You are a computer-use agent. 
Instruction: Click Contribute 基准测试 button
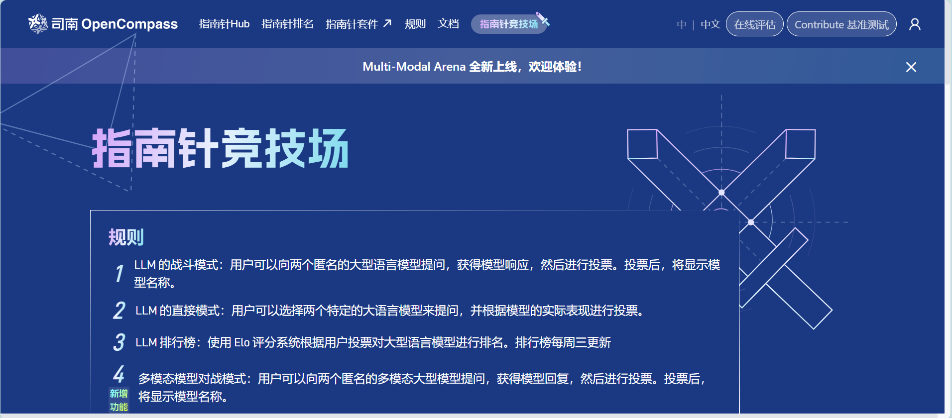click(x=841, y=24)
